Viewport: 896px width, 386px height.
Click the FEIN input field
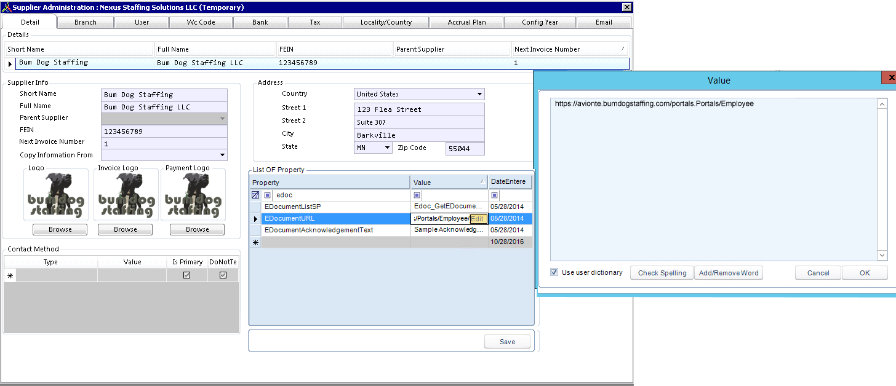tap(164, 132)
